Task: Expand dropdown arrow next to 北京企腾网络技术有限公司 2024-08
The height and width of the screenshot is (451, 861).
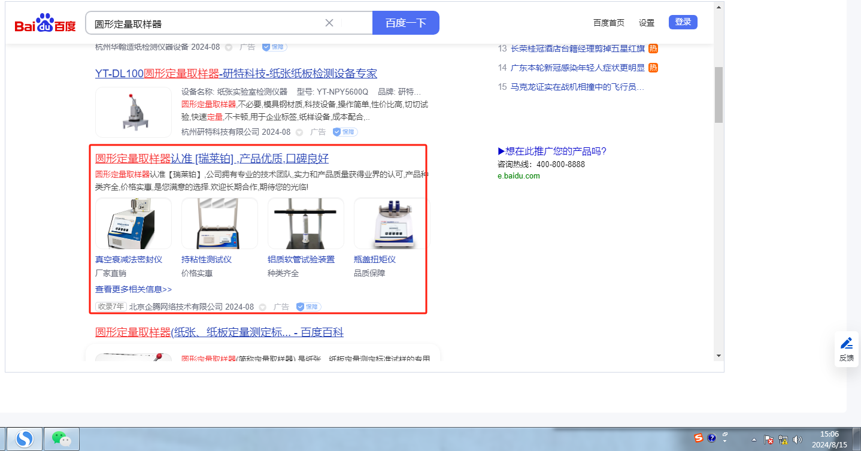Action: (262, 307)
